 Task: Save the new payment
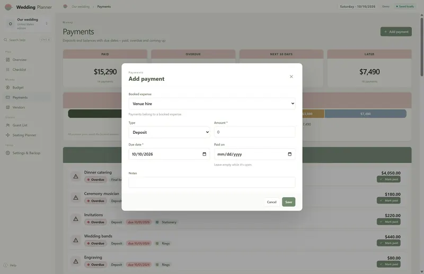(x=288, y=202)
